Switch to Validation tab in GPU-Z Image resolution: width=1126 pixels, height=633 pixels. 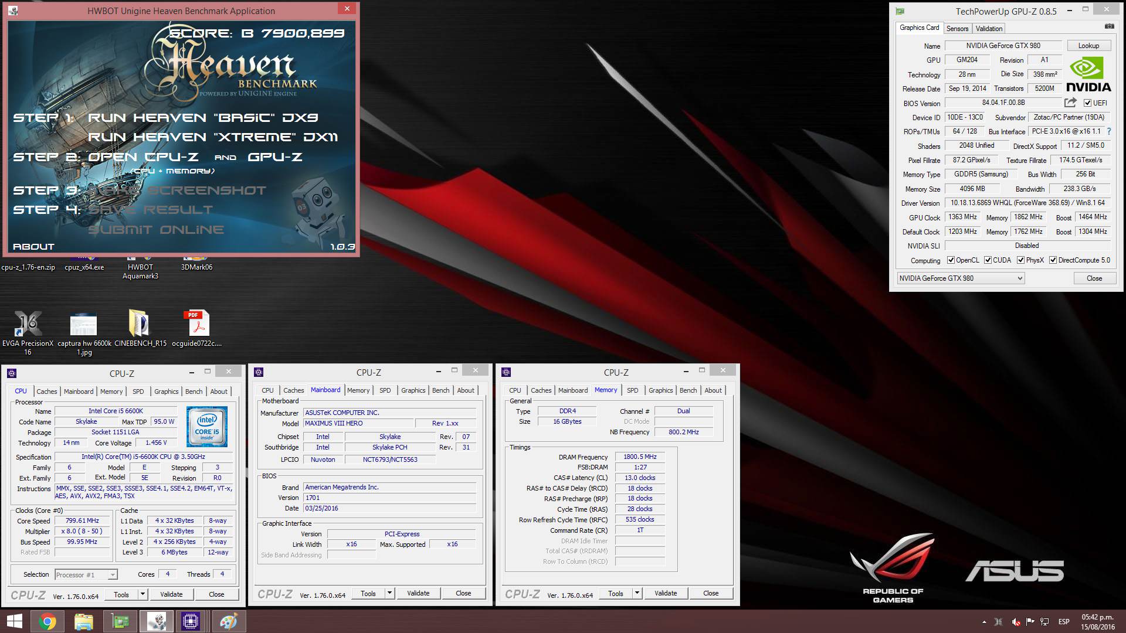(989, 29)
